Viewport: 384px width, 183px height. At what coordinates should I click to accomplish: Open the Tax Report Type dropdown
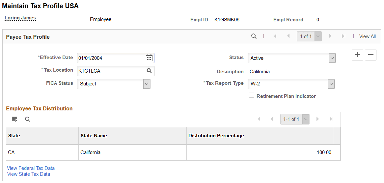tap(291, 84)
